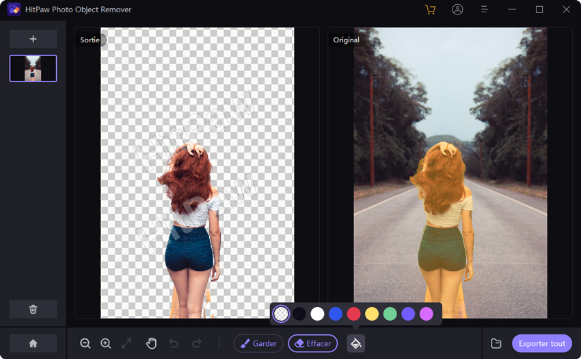Viewport: 581px width, 359px height.
Task: Open the hamburger menu in title bar
Action: [485, 10]
